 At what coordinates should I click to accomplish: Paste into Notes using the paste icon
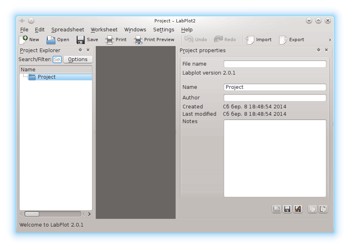322,209
